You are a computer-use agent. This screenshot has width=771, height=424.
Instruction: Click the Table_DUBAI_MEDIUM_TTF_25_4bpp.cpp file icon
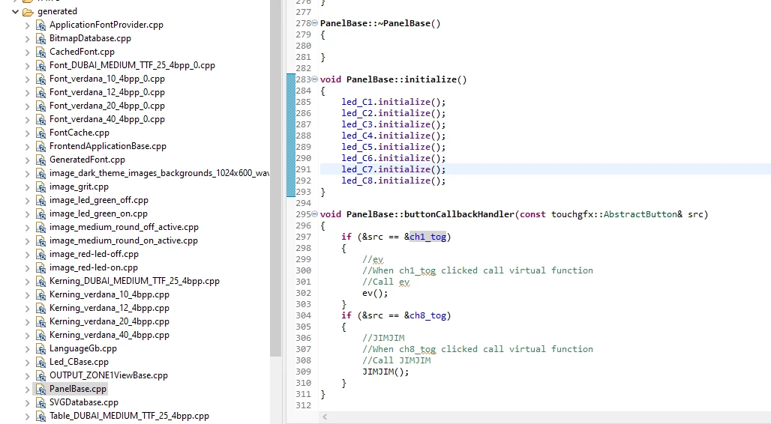(40, 417)
